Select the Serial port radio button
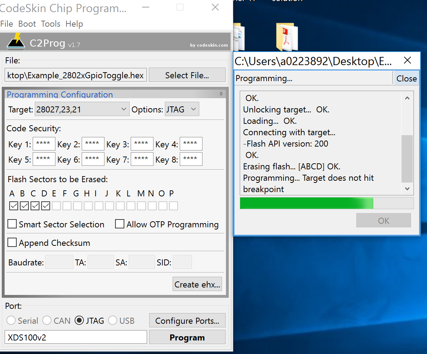 tap(11, 321)
